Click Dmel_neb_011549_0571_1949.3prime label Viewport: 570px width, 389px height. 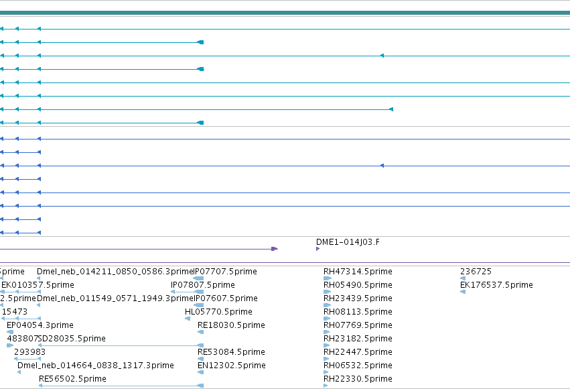[115, 298]
